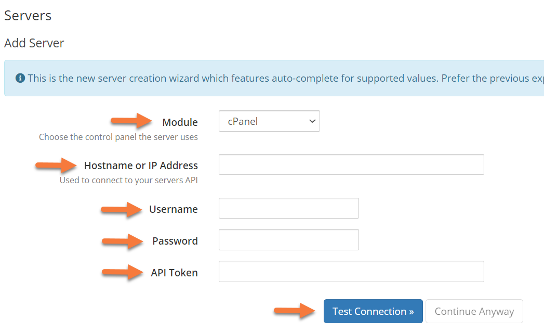Click the API Token label text
Viewport: 544px width, 331px height.
[174, 273]
